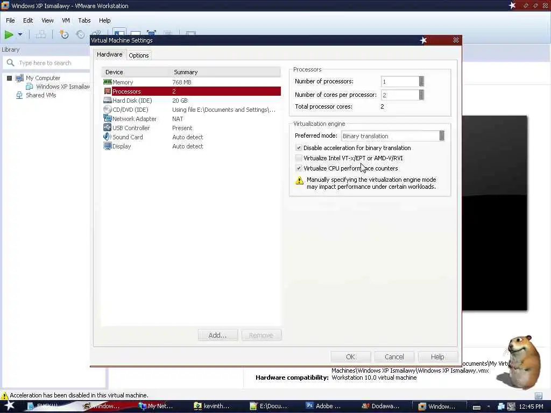This screenshot has height=413, width=551.
Task: Select the Network Adapter device icon
Action: (x=107, y=119)
